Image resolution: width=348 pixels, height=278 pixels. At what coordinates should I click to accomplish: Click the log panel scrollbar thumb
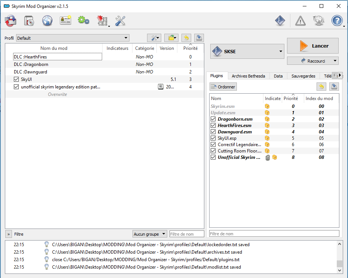(339, 263)
